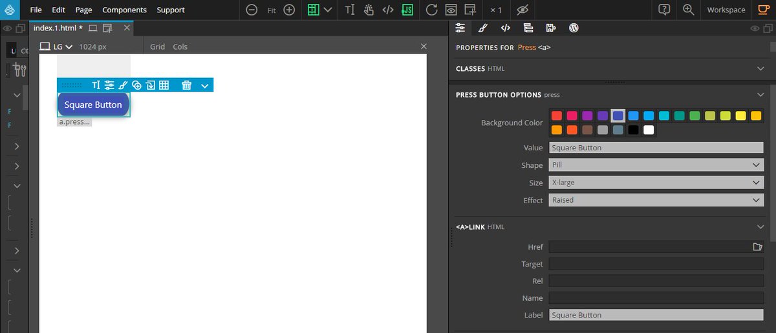Click the new window plus icon in toolbar
Screen dimensions: 776x333
click(470, 10)
